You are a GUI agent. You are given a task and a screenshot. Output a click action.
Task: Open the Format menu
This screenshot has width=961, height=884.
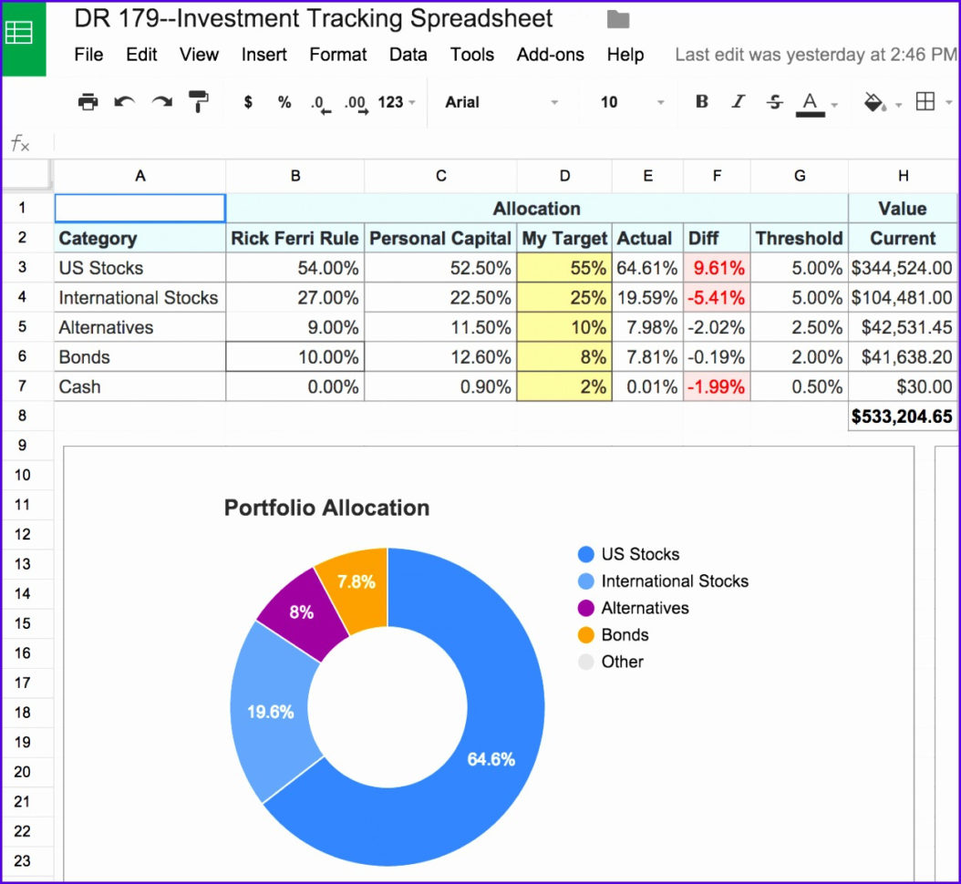click(x=337, y=55)
